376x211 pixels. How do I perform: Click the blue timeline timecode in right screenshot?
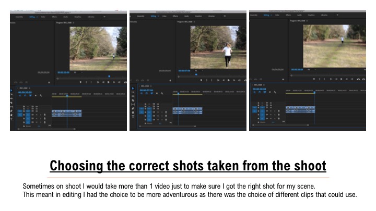pyautogui.click(x=261, y=89)
